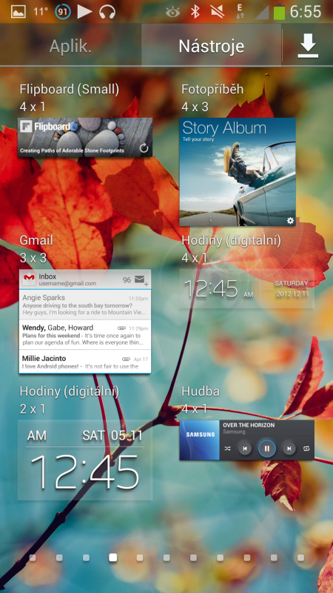Go to the previous track
333x593 pixels.
click(x=245, y=448)
